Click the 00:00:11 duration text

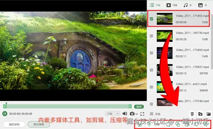pos(181,56)
